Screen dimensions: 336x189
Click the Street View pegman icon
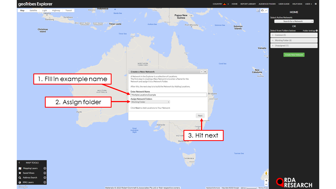click(266, 174)
